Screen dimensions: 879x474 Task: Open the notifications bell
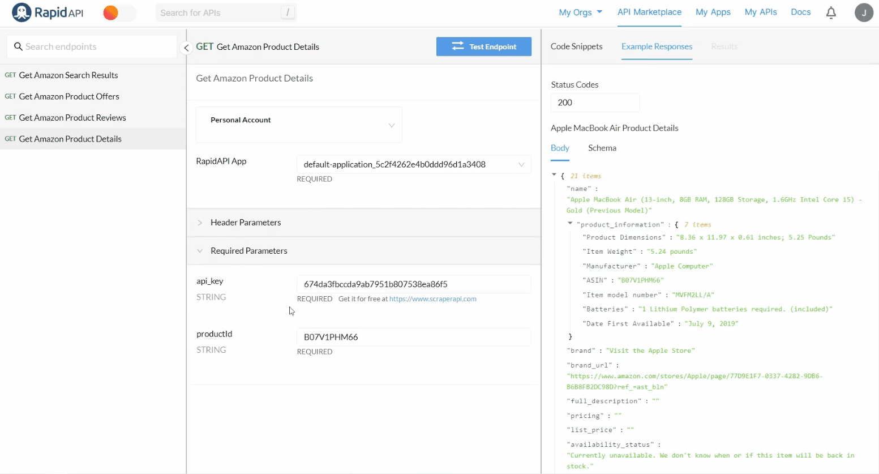[x=831, y=12]
